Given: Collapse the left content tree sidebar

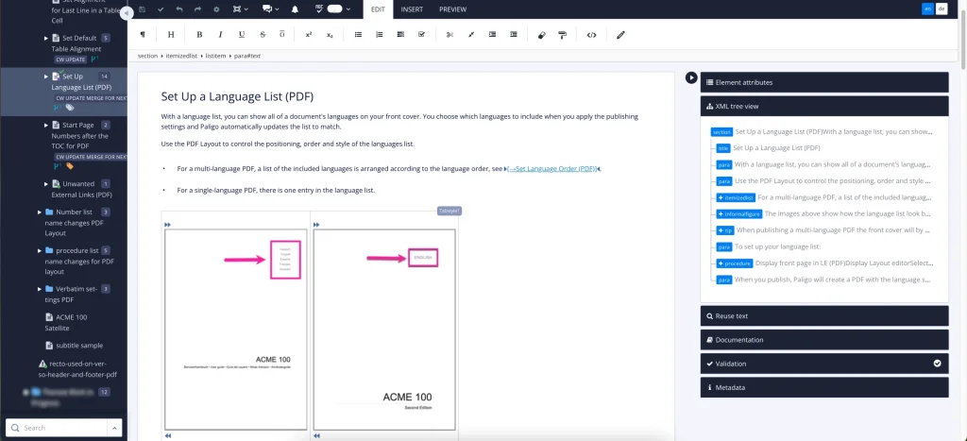Looking at the screenshot, I should coord(127,13).
